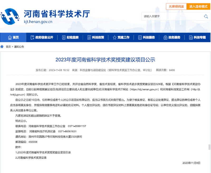
Task: Select the 党建工作 navigation tab
Action: coord(121,37)
